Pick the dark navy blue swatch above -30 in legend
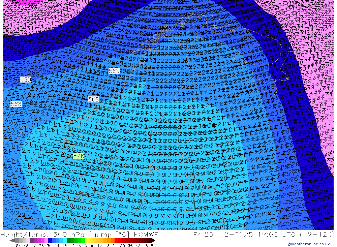Image resolution: width=337 pixels, height=247 pixels. [x=50, y=241]
